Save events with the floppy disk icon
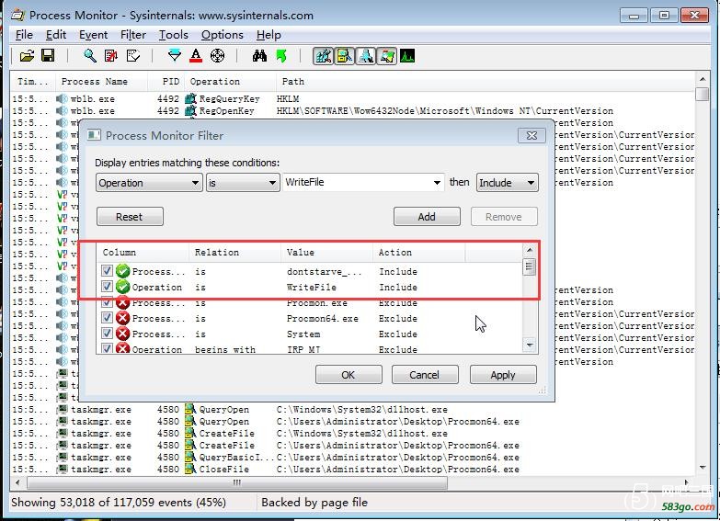 pos(48,56)
